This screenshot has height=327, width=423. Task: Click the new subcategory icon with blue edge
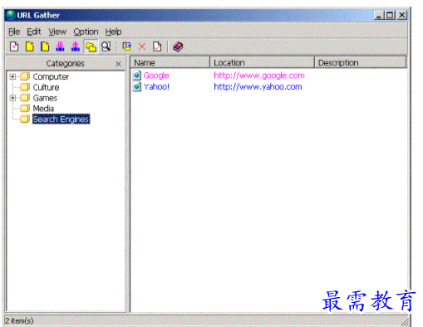[45, 46]
